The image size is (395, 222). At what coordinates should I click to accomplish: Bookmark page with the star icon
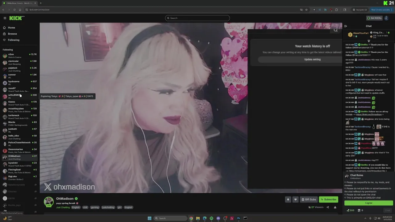click(306, 10)
